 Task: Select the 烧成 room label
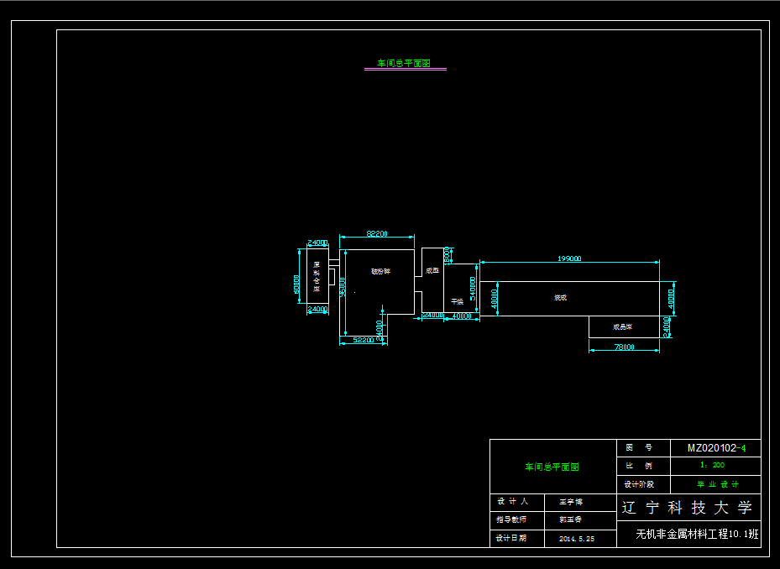[x=561, y=297]
